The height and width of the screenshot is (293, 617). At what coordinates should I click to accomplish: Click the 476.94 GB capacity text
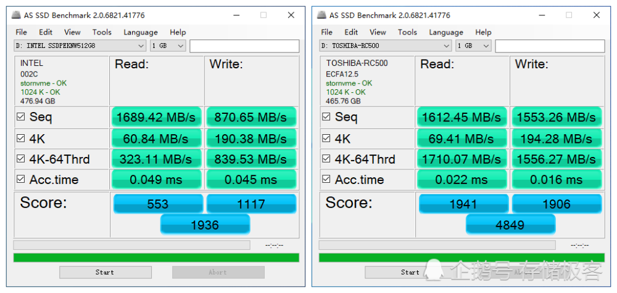coord(38,102)
